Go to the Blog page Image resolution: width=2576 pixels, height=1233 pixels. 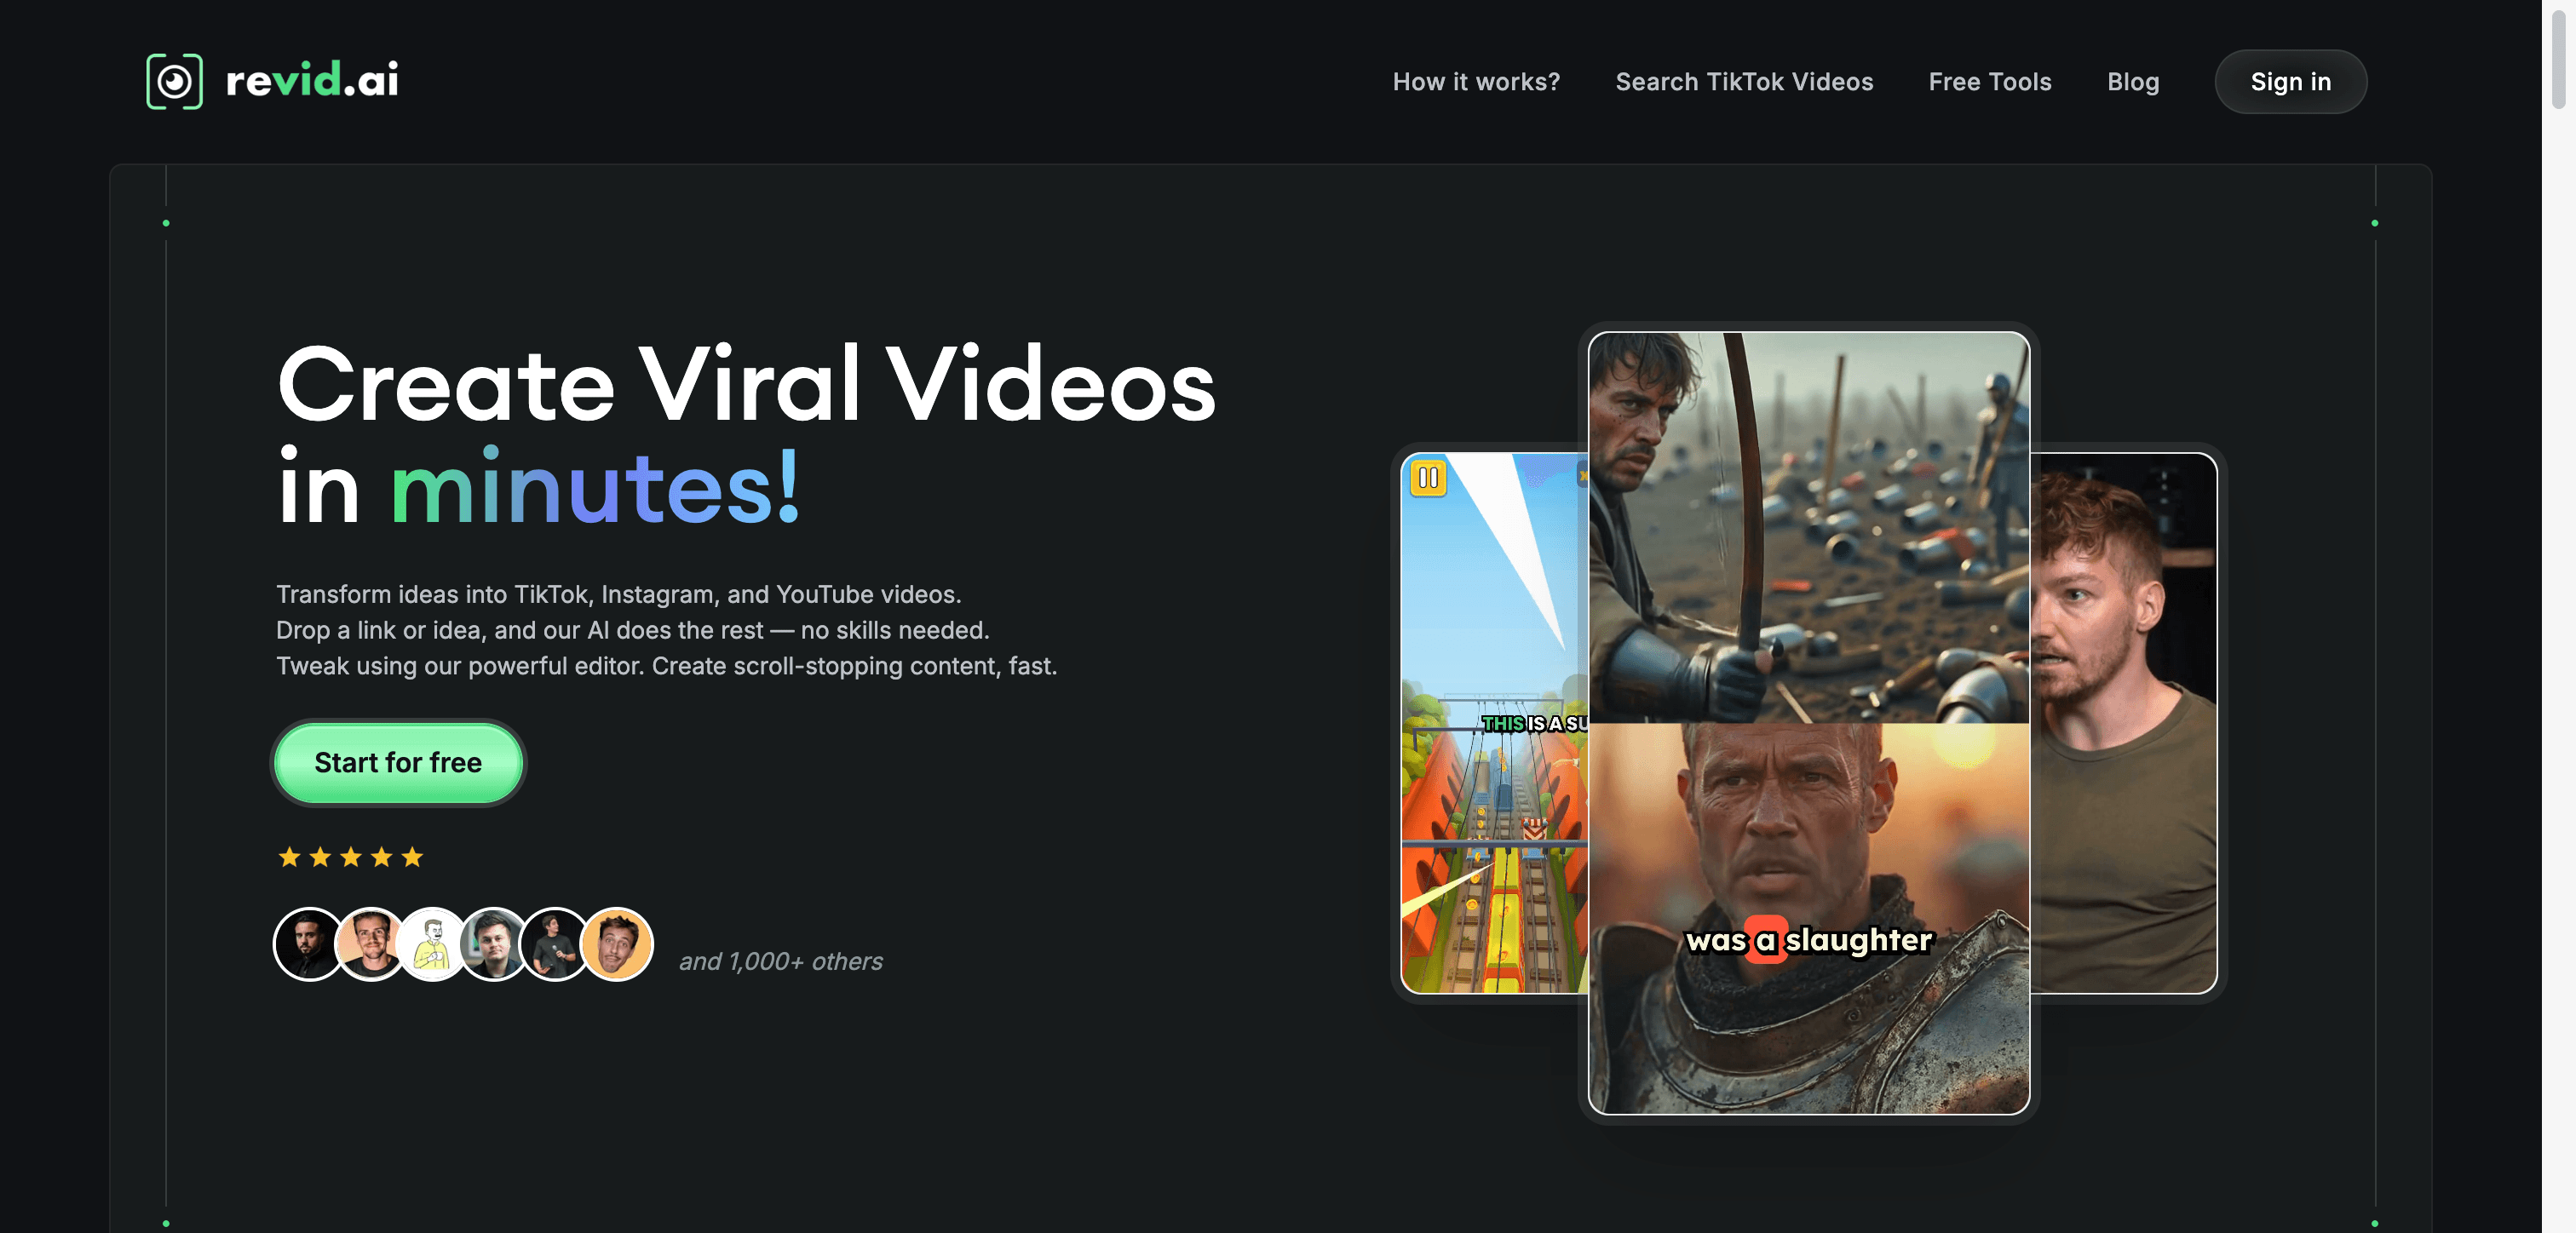point(2133,82)
